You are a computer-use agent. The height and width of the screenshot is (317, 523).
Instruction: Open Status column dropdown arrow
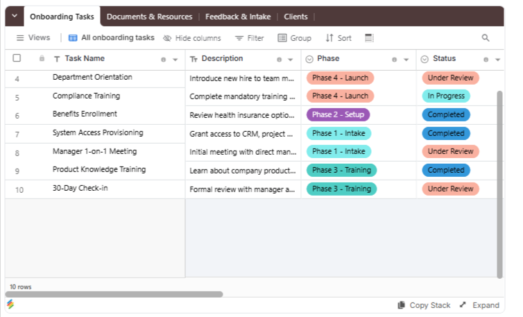[x=497, y=60]
